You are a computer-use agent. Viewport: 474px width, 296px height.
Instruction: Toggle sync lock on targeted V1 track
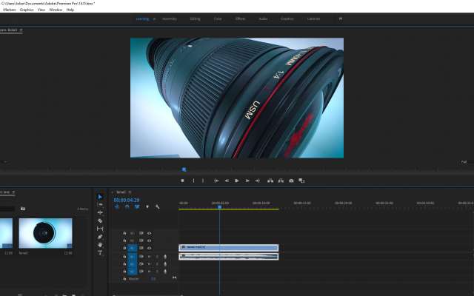pos(141,248)
